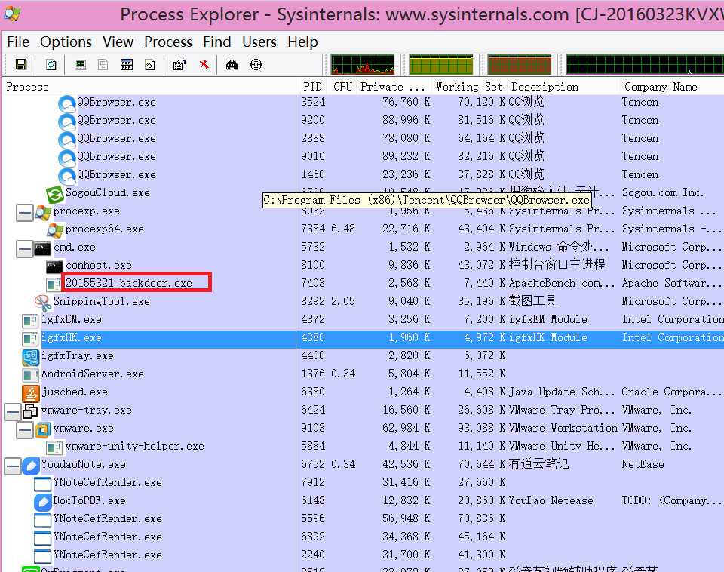
Task: Click the SogouCloud.exe green icon
Action: click(54, 195)
